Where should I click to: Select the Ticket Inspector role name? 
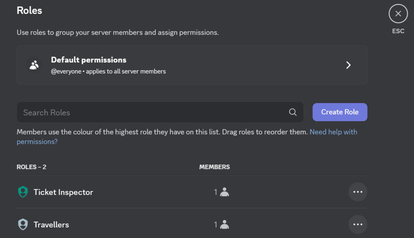(63, 192)
